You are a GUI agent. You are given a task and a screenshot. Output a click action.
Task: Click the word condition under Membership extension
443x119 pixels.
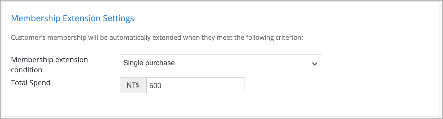point(26,70)
